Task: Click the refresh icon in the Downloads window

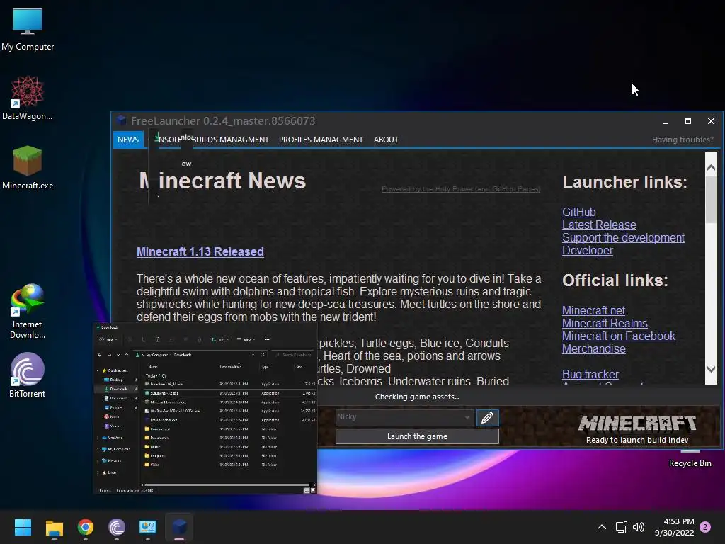Action: pyautogui.click(x=263, y=355)
